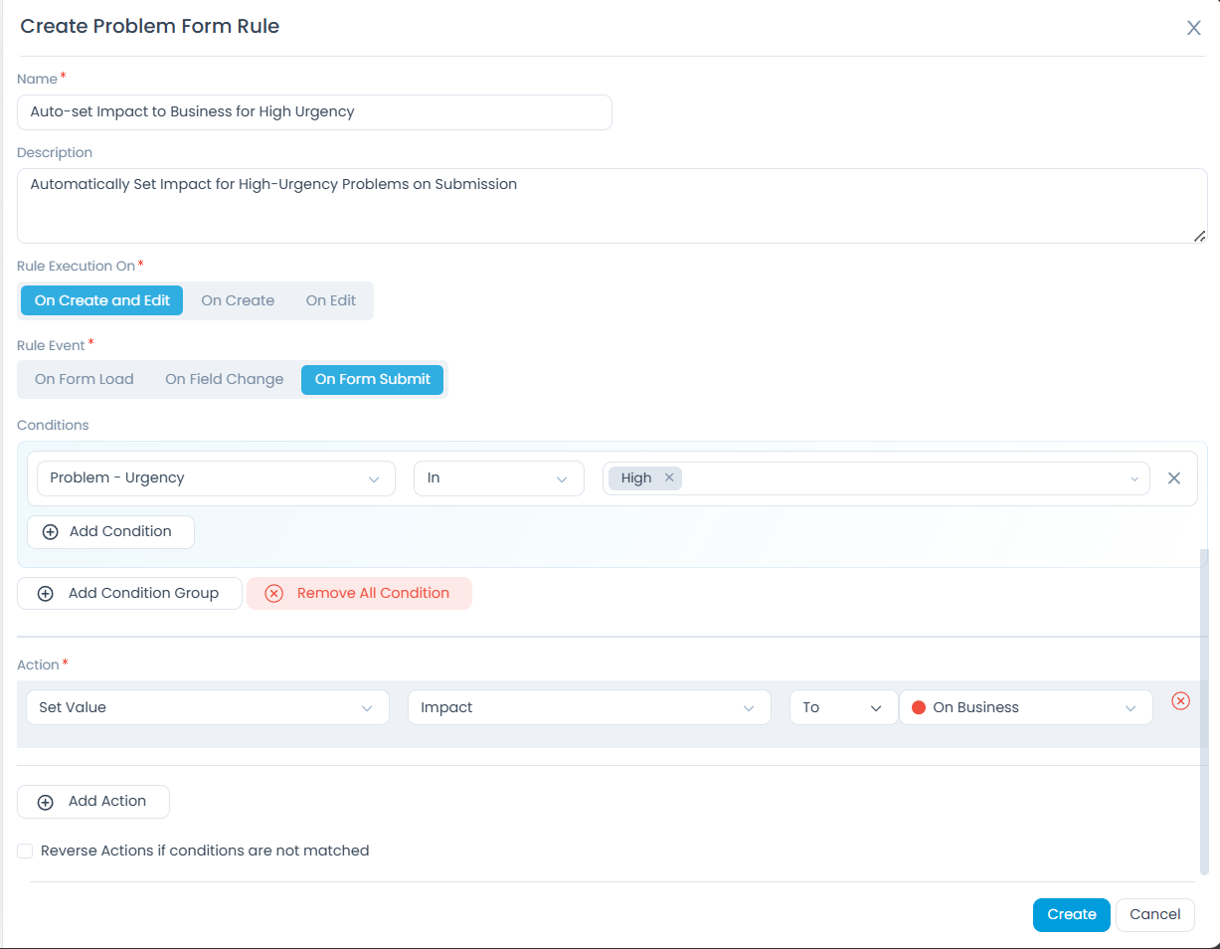Click the plus icon on Add Condition Group
The image size is (1220, 949).
pos(45,594)
